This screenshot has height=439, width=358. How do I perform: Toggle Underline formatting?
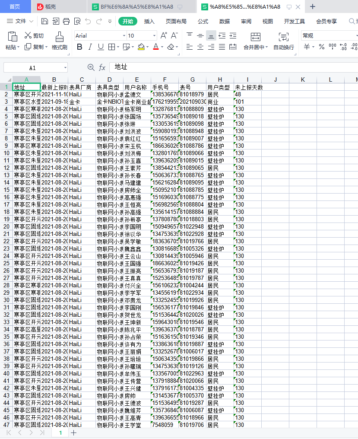pyautogui.click(x=101, y=47)
